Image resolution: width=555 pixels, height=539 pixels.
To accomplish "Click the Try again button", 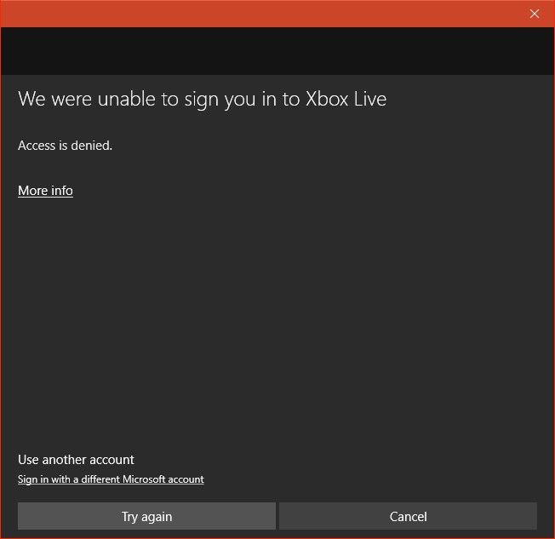I will pos(146,516).
